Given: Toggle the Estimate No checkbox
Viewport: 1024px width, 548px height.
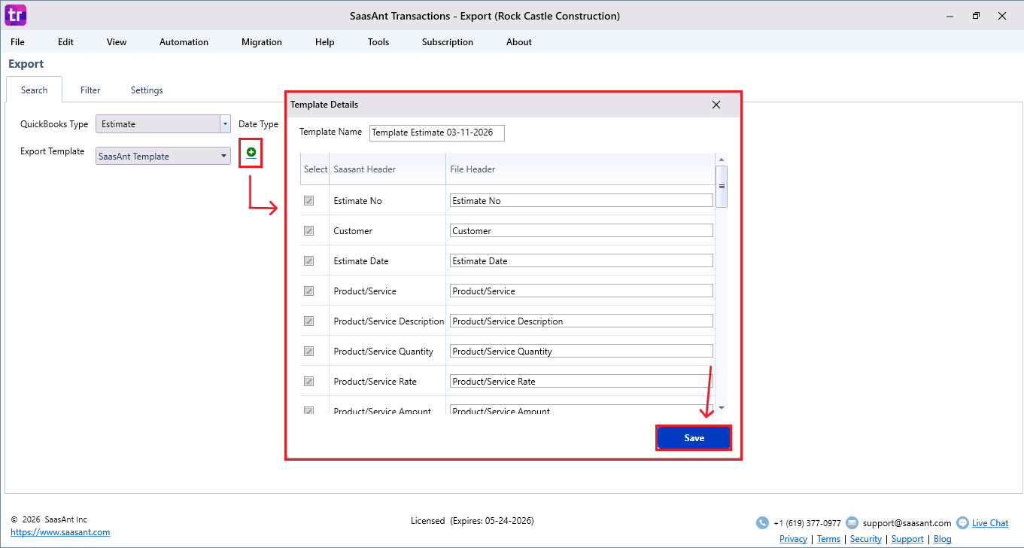Looking at the screenshot, I should click(308, 201).
